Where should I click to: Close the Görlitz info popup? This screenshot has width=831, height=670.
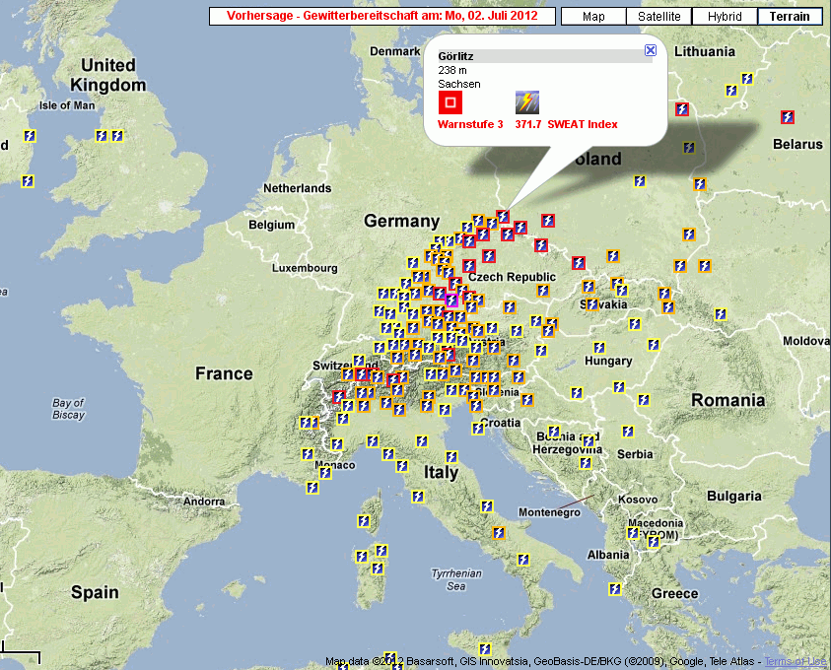(650, 50)
